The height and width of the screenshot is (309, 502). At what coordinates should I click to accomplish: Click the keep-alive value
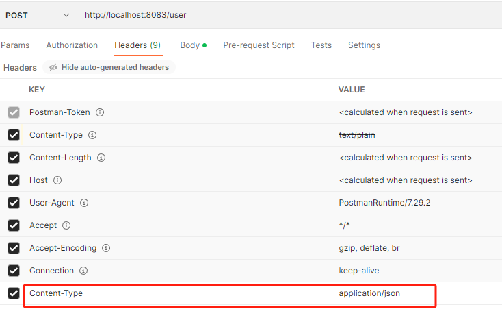click(359, 271)
